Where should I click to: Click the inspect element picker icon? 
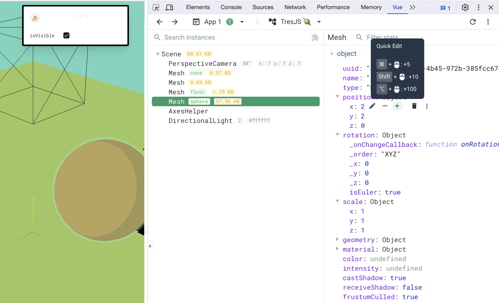click(156, 8)
